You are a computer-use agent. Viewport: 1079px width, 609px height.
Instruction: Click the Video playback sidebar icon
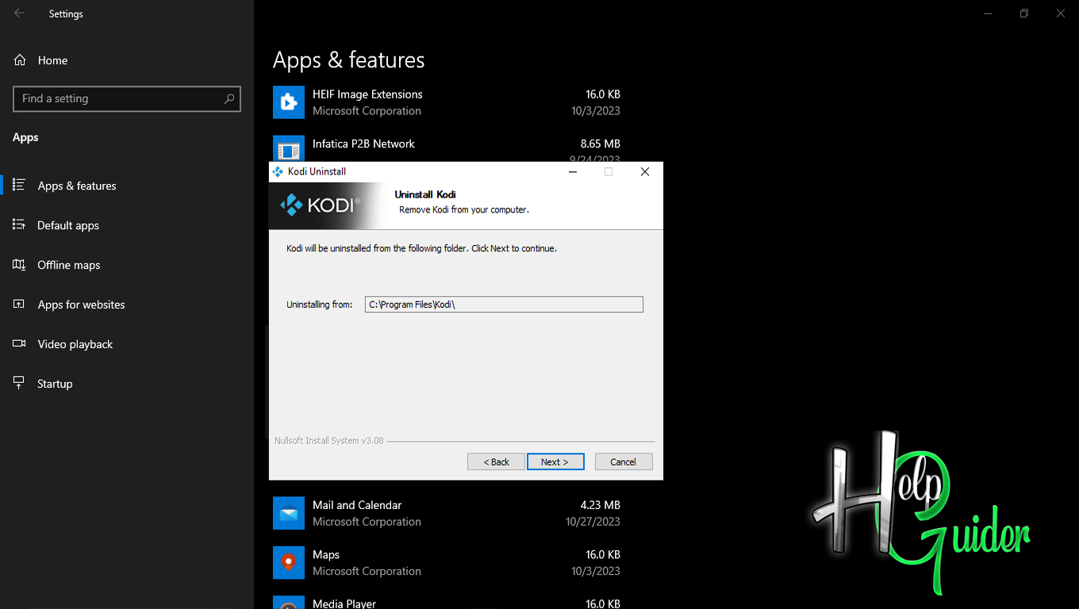click(19, 343)
